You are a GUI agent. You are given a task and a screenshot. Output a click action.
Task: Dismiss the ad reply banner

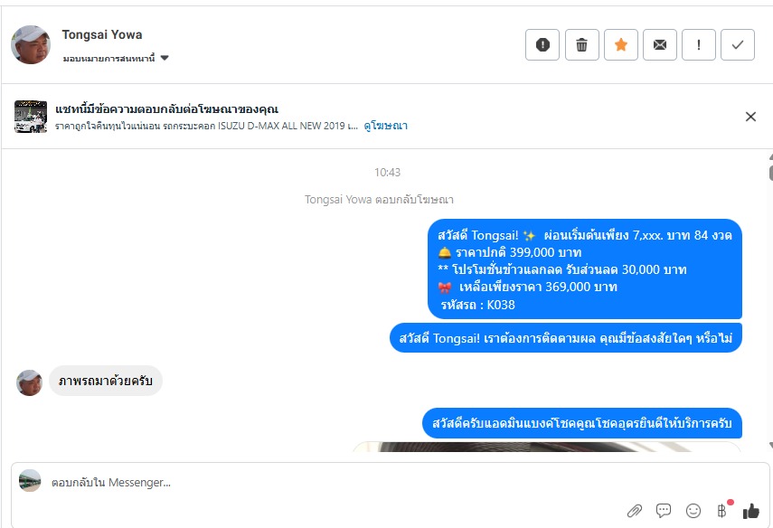pos(750,117)
